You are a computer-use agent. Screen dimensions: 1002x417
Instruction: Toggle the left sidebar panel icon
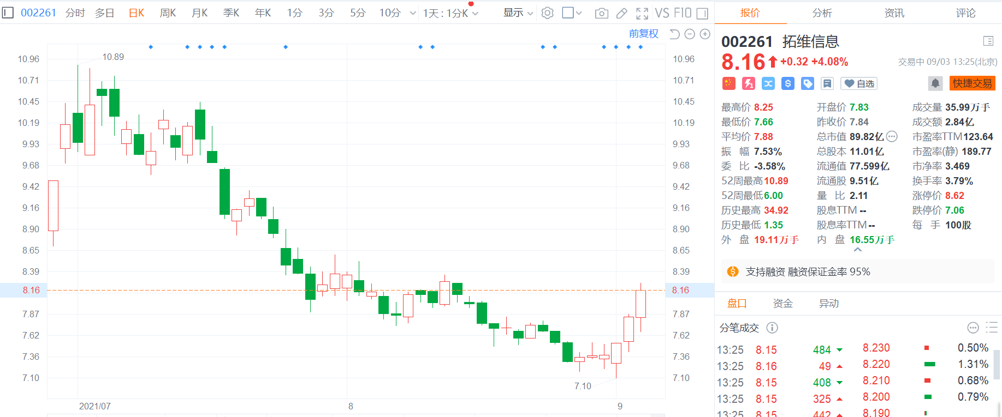click(8, 13)
